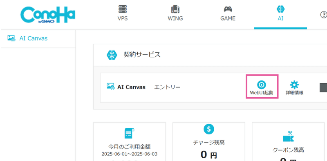Click the チャージ残高 dollar icon
This screenshot has height=161, width=327.
coord(209,129)
